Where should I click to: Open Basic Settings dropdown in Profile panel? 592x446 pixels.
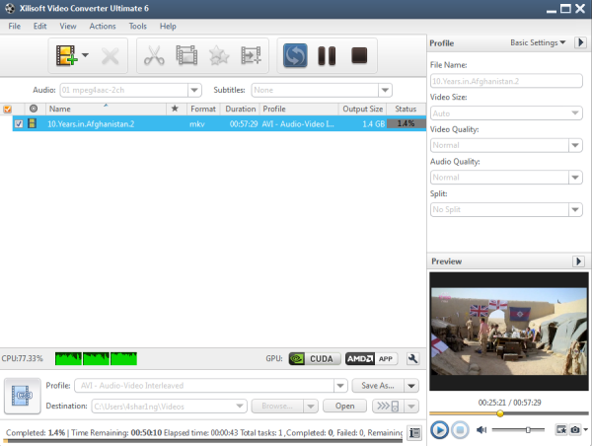[538, 42]
